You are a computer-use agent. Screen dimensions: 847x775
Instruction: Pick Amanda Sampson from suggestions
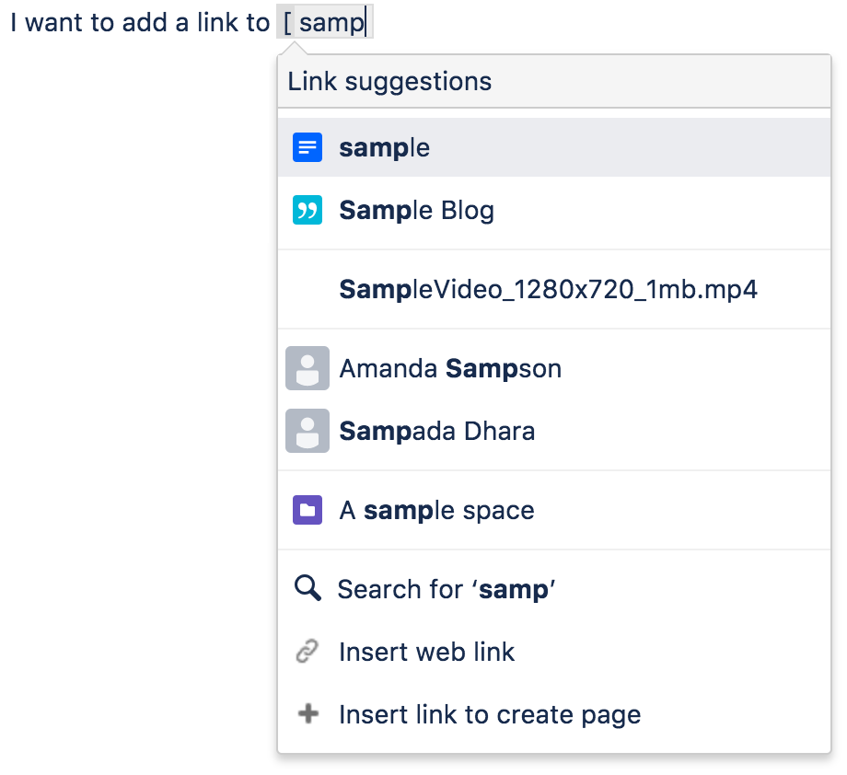tap(554, 368)
